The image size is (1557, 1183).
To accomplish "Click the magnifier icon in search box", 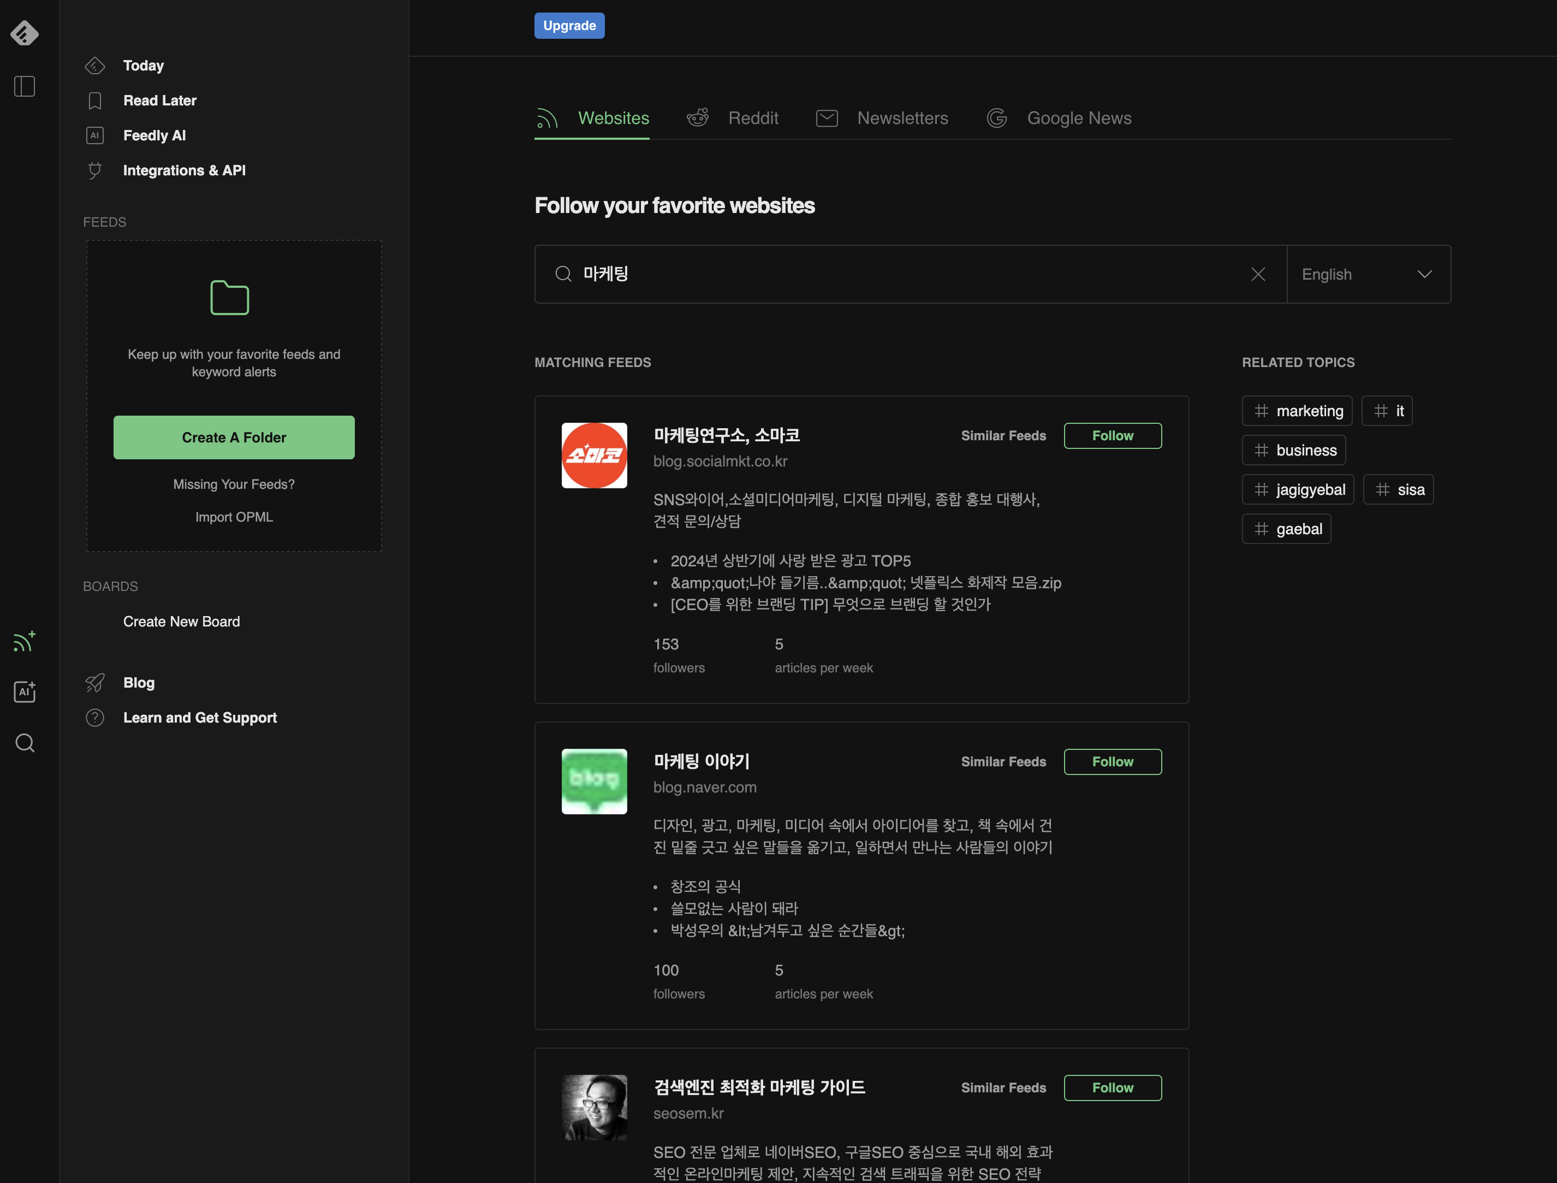I will point(563,274).
